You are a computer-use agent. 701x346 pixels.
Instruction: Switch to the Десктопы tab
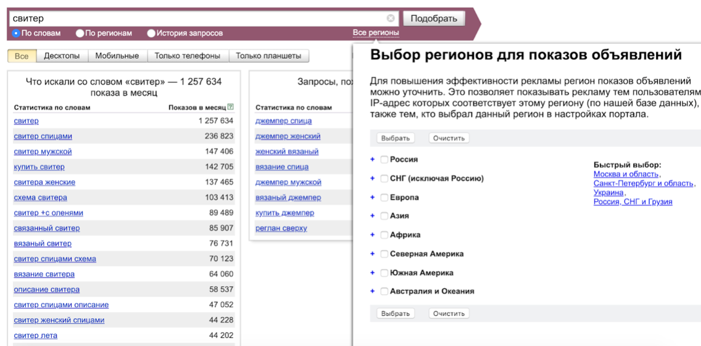pyautogui.click(x=62, y=56)
